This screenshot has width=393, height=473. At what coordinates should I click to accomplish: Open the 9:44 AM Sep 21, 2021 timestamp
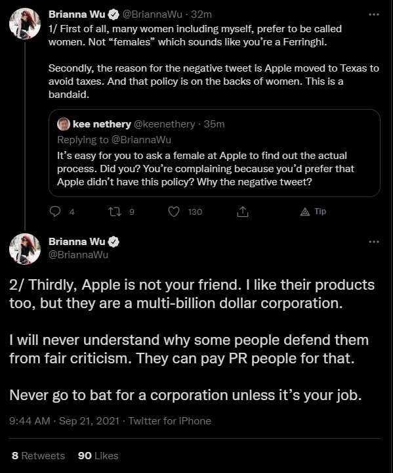point(64,421)
